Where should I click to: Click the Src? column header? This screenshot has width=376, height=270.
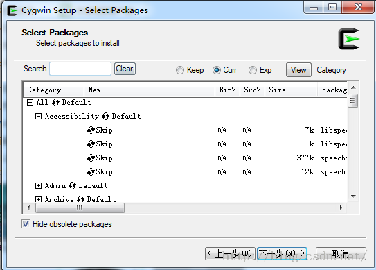[x=252, y=90]
